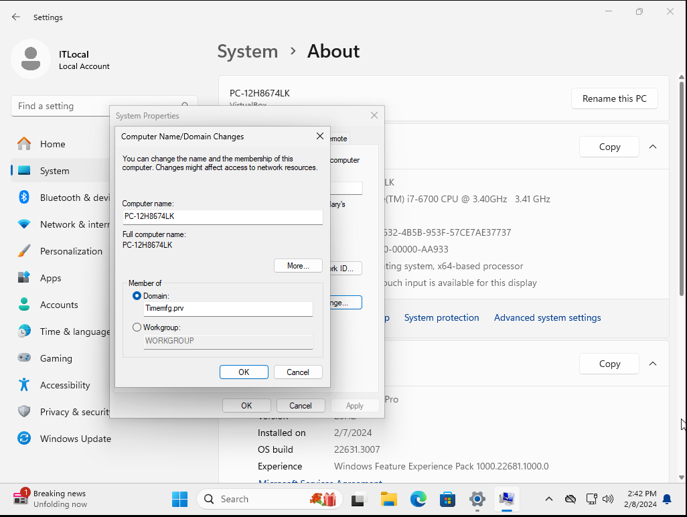Open Task View from the taskbar

click(358, 499)
